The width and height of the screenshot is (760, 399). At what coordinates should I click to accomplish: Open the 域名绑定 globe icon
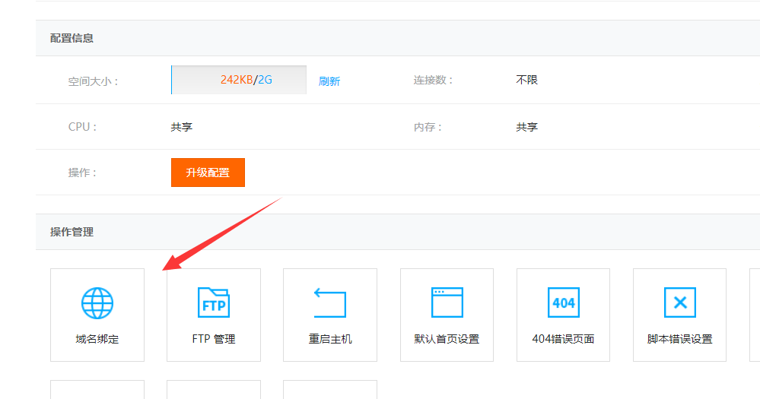[97, 303]
